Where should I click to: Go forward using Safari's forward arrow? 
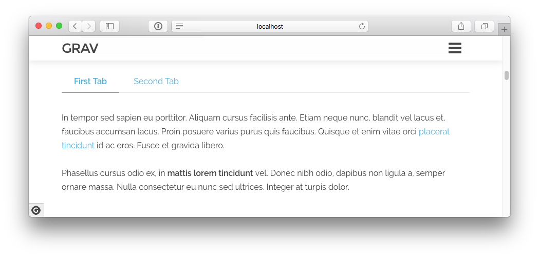click(x=89, y=26)
